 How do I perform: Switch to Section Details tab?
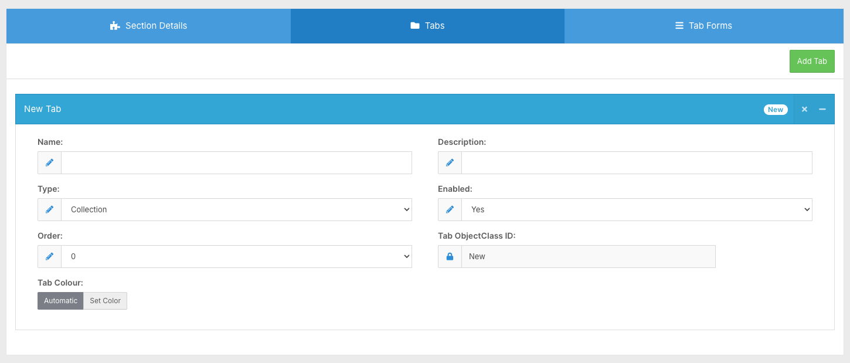[149, 26]
